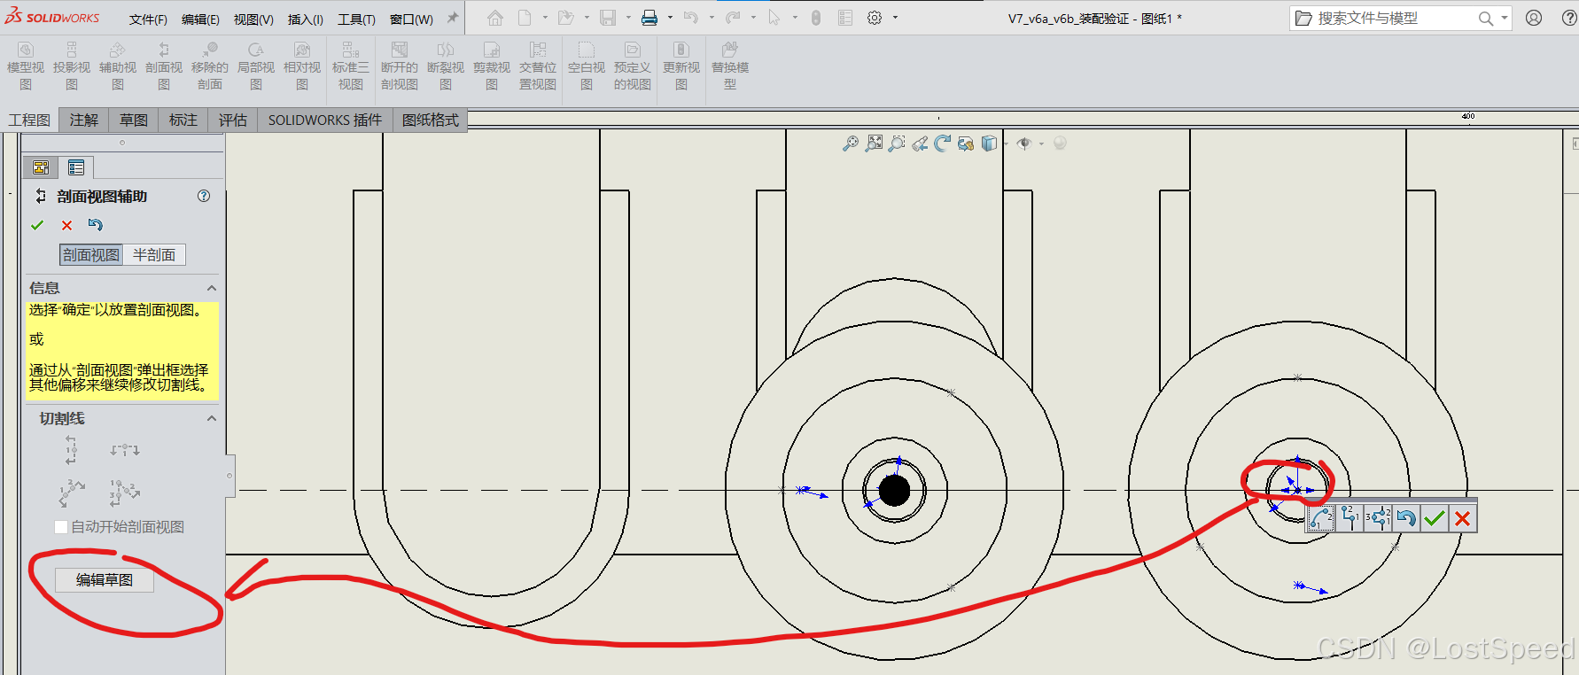Select the Auxiliary View (辅助视图) tool
The width and height of the screenshot is (1579, 675).
coord(118,66)
